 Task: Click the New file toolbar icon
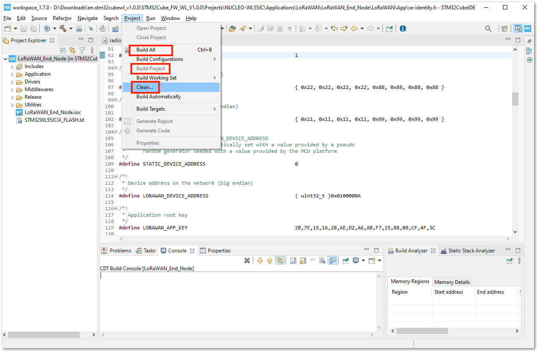click(7, 29)
